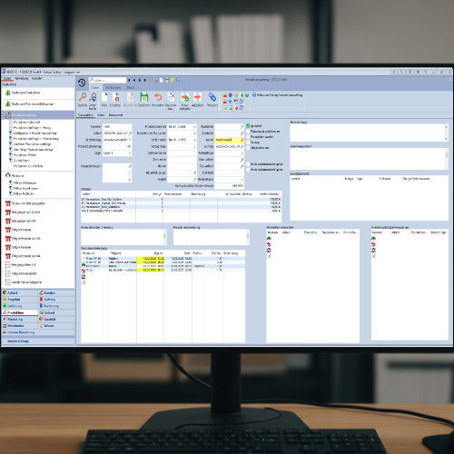Open the Datei menu in menu bar
Viewport: 454px width, 454px height.
tap(7, 78)
